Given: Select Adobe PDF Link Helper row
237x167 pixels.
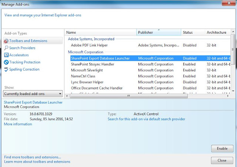Looking at the screenshot, I should (x=150, y=45).
